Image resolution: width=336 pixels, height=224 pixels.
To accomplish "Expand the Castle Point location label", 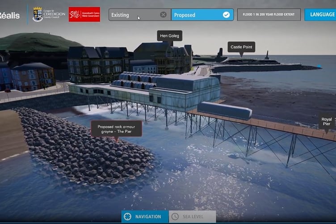I will [241, 47].
